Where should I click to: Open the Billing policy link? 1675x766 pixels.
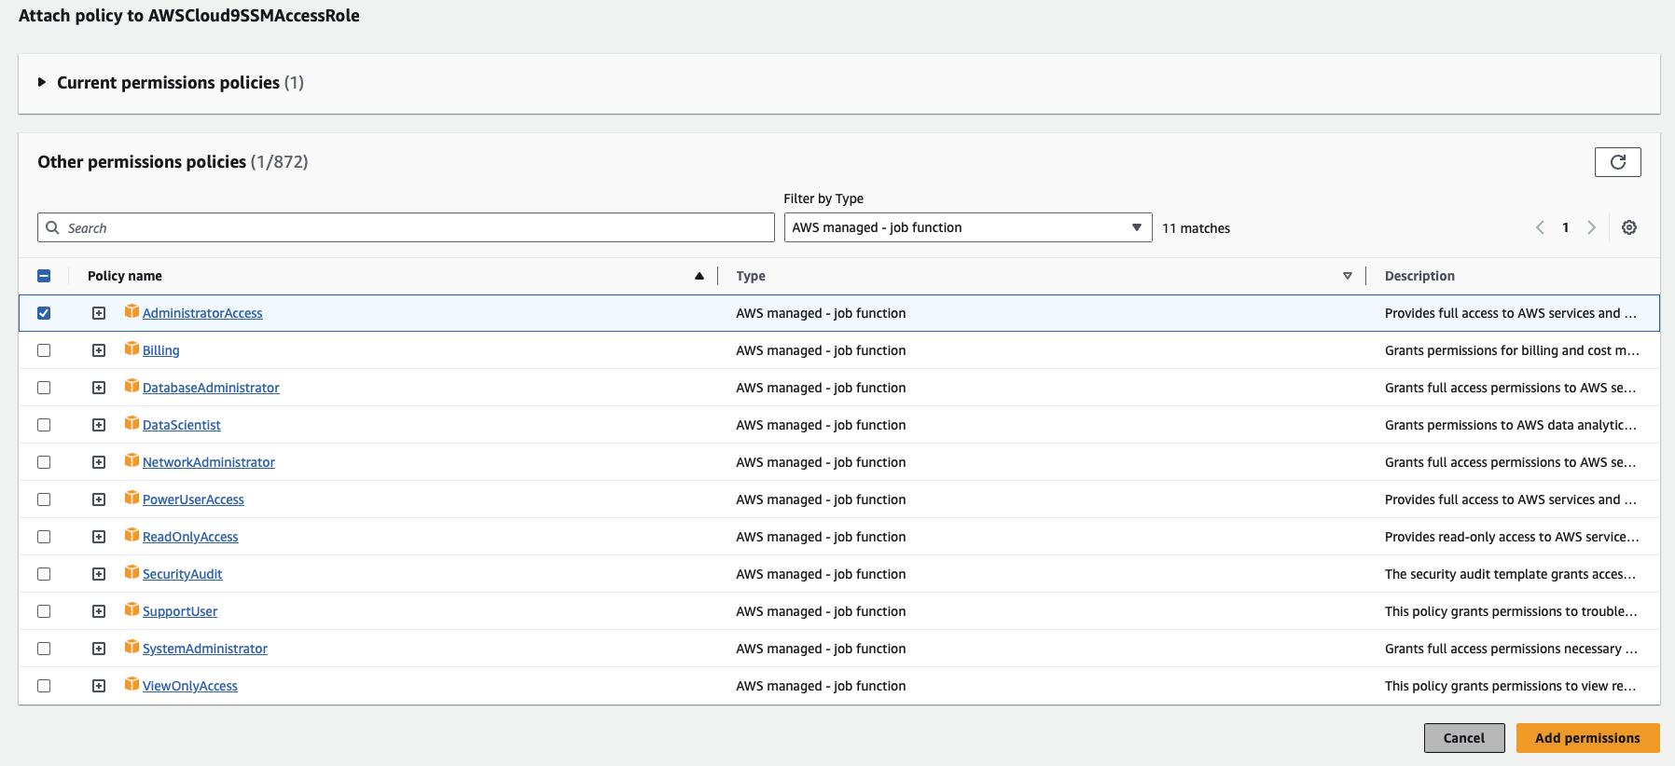pyautogui.click(x=161, y=350)
